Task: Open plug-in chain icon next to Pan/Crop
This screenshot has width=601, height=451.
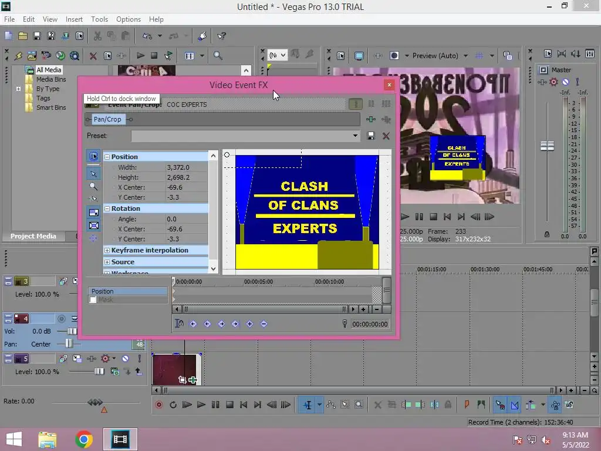Action: tap(371, 119)
